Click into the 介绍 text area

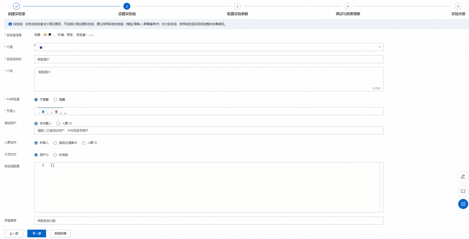[x=209, y=79]
